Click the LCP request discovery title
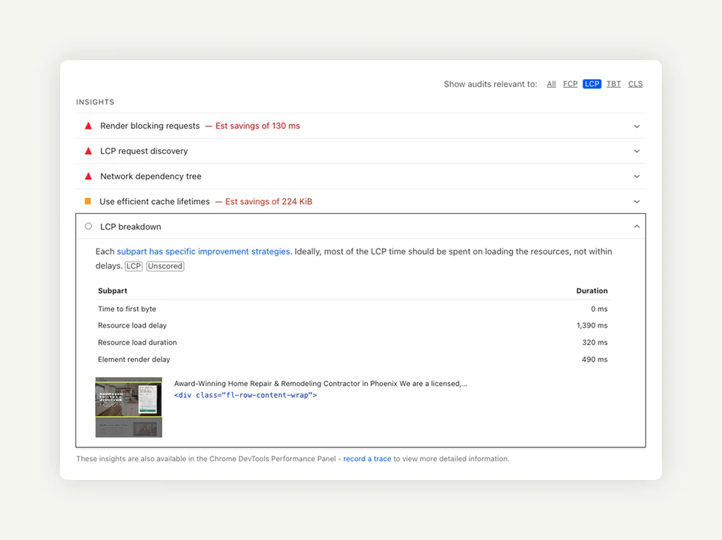 tap(144, 151)
